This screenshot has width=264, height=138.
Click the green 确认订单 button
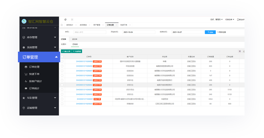pos(66,51)
